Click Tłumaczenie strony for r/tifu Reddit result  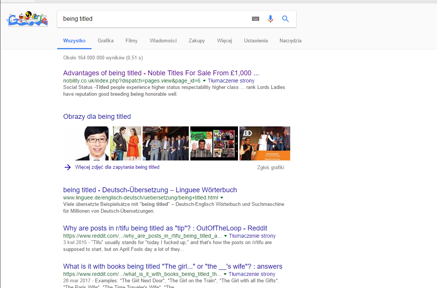point(252,236)
